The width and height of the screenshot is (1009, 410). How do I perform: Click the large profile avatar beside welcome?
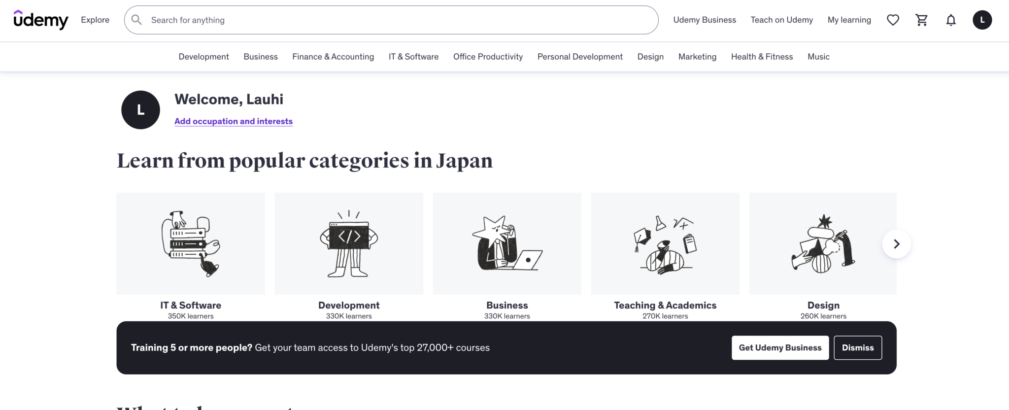click(x=140, y=110)
